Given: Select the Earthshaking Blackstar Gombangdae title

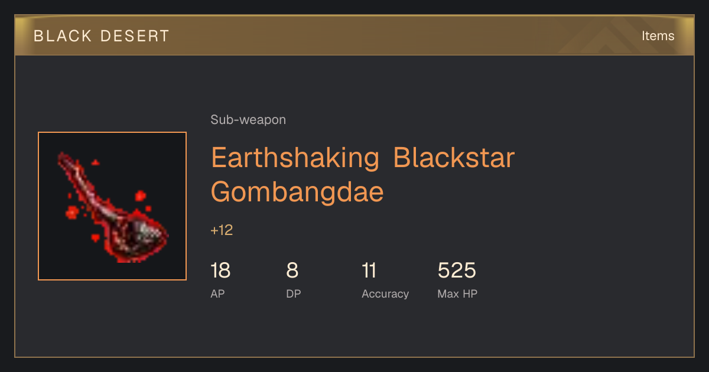Looking at the screenshot, I should coord(363,174).
